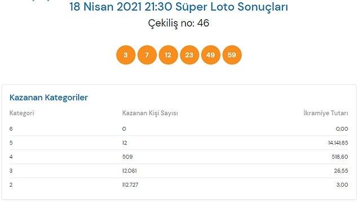Select the orange ball numbered 23
This screenshot has width=358, height=203.
189,55
